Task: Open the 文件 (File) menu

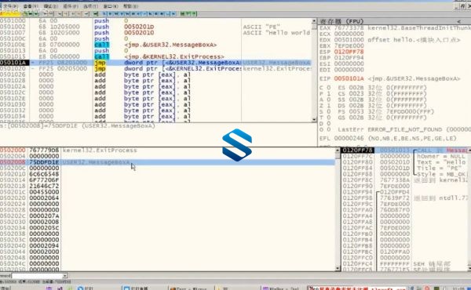Action: pyautogui.click(x=10, y=6)
